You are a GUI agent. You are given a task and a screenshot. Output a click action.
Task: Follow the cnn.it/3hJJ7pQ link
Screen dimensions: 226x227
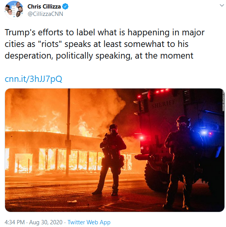pyautogui.click(x=33, y=79)
